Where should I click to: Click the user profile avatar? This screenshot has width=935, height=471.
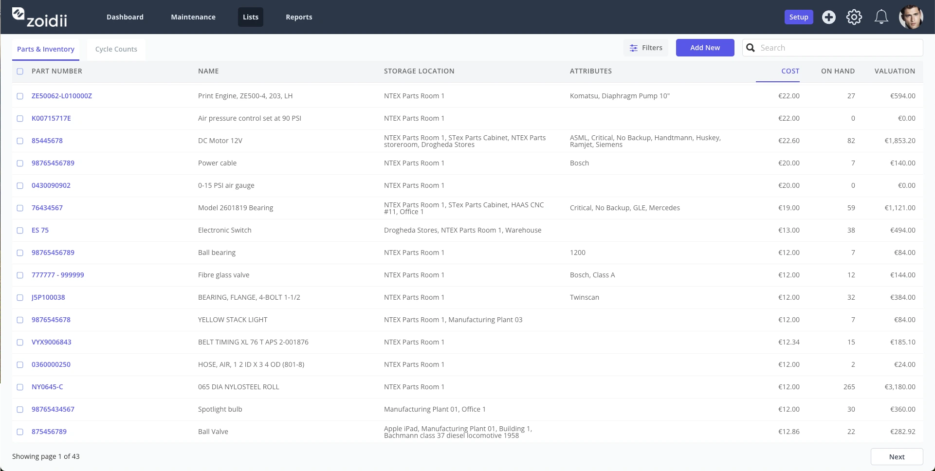(x=911, y=17)
